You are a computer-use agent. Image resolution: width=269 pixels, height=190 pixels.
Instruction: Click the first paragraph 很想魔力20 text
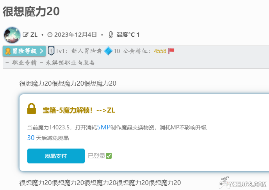(68, 84)
